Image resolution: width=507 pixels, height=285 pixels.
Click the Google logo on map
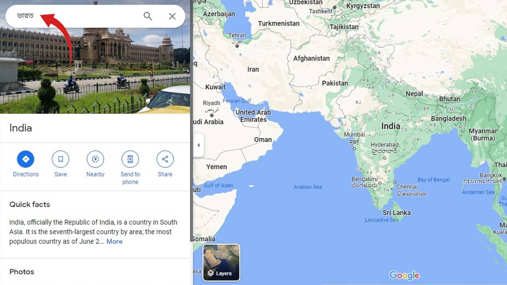pyautogui.click(x=404, y=275)
